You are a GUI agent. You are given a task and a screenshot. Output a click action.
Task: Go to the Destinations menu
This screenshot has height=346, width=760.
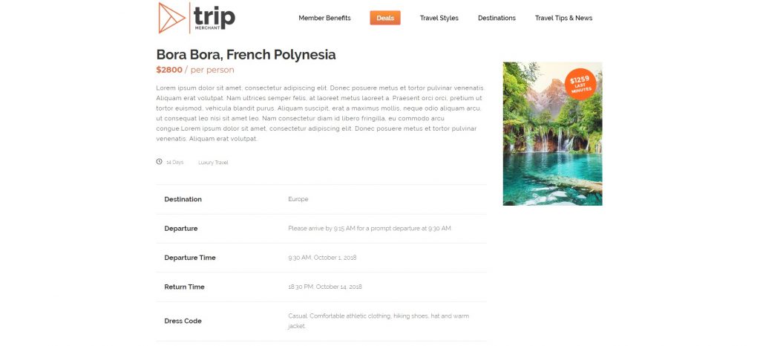[x=497, y=18]
